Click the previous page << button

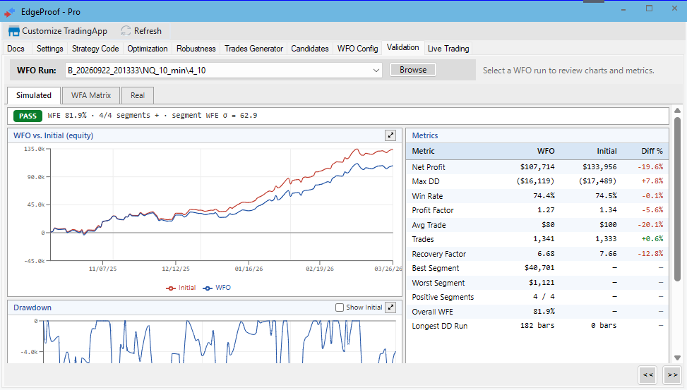[x=648, y=374]
